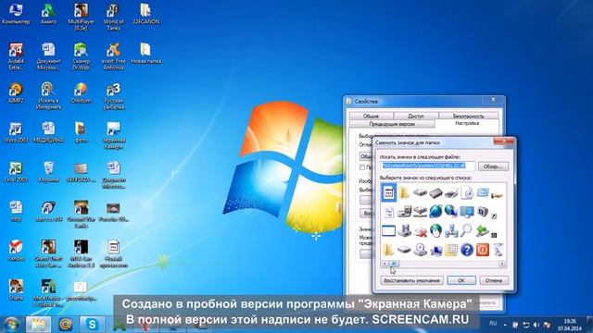The height and width of the screenshot is (333, 593).
Task: Open Предыдущие версии tab
Action: click(392, 124)
